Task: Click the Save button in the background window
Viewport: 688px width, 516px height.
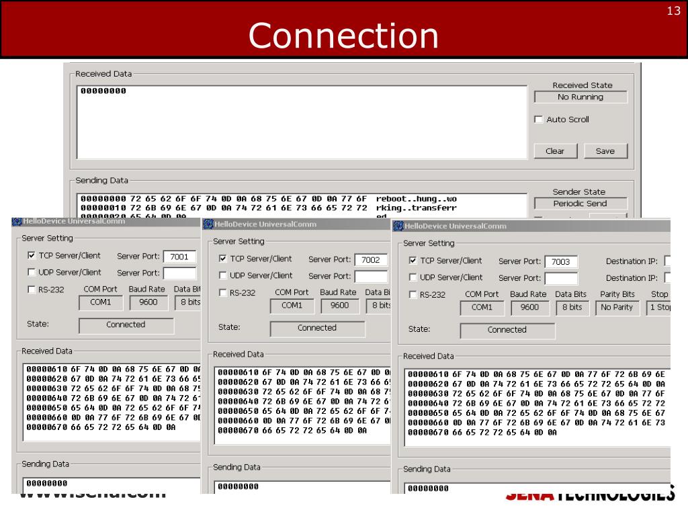Action: tap(605, 151)
